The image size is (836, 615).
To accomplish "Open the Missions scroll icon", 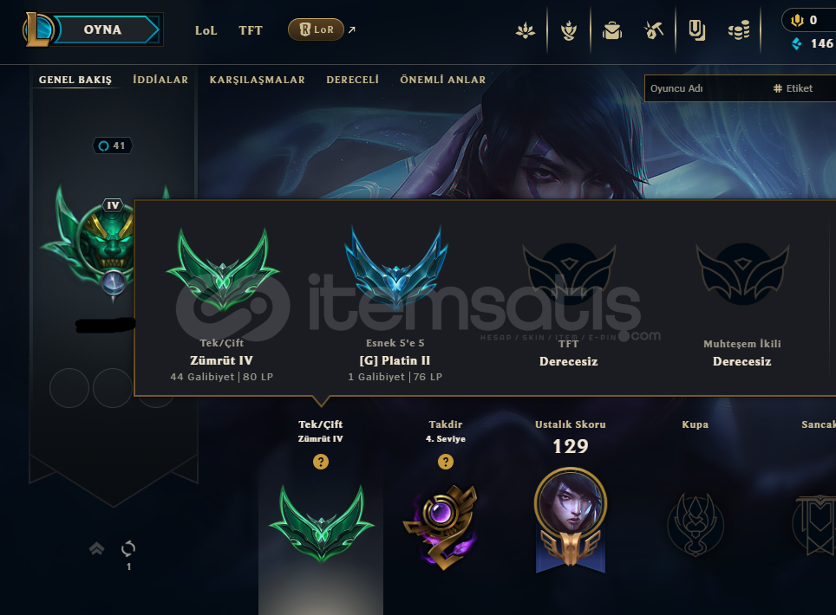I will click(696, 30).
